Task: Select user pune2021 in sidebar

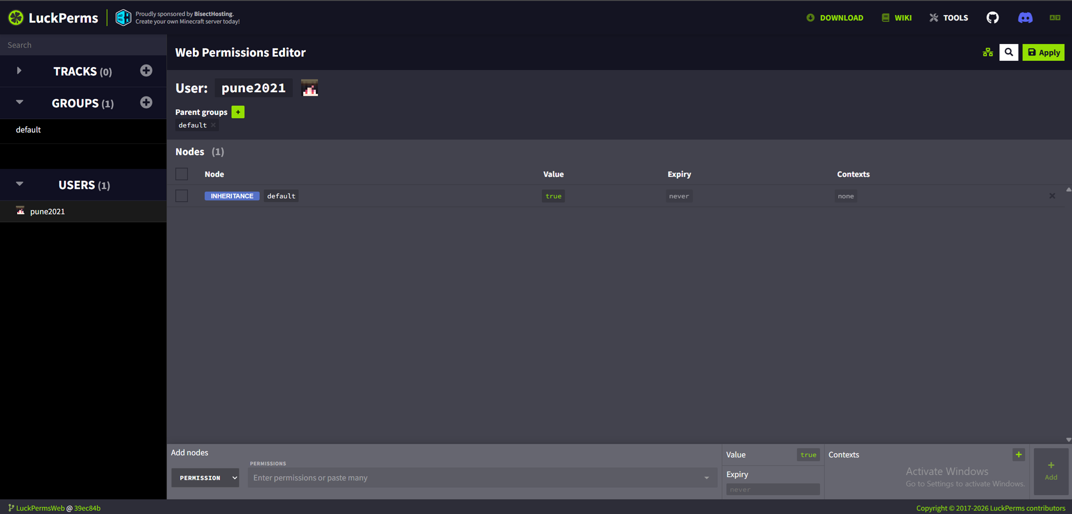Action: tap(83, 211)
